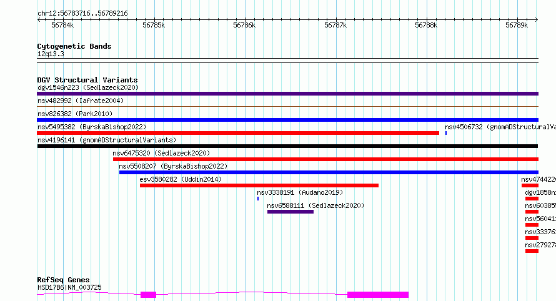Click the nsv5495382 (ByrskaBishop2022) label
Viewport: 556px width, 301px height.
pyautogui.click(x=92, y=127)
